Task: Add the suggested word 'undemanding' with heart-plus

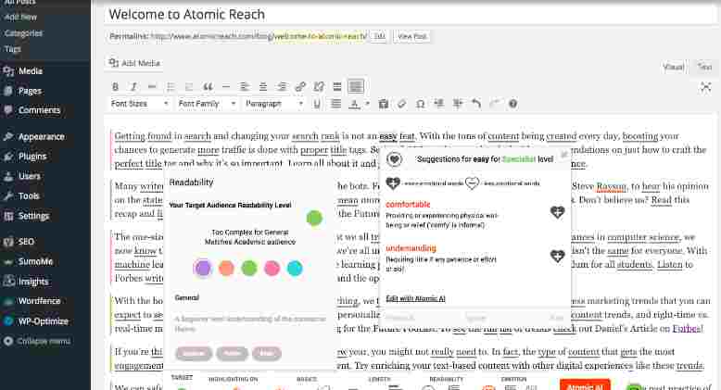Action: 557,256
